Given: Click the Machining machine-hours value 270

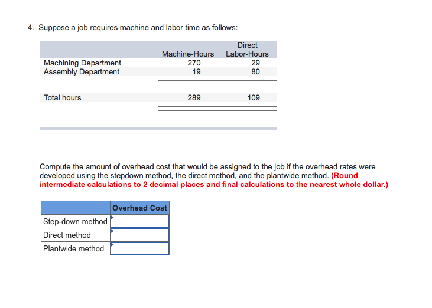Looking at the screenshot, I should (194, 63).
